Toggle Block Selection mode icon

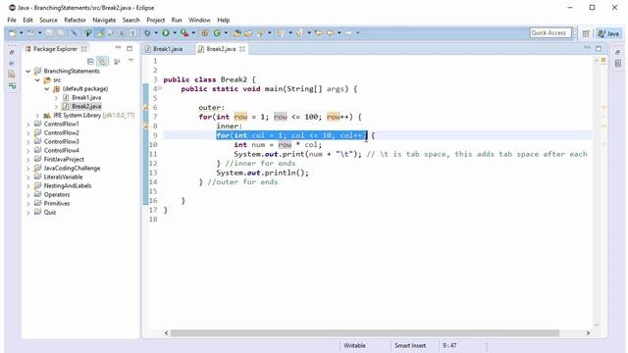pos(122,33)
